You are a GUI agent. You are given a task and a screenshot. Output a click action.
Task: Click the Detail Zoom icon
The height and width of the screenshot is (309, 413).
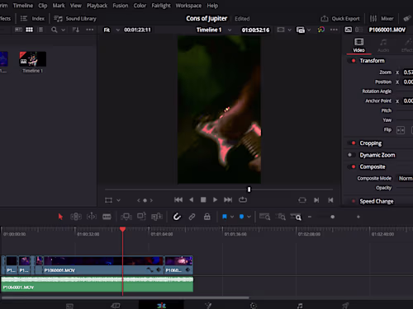coord(281,217)
